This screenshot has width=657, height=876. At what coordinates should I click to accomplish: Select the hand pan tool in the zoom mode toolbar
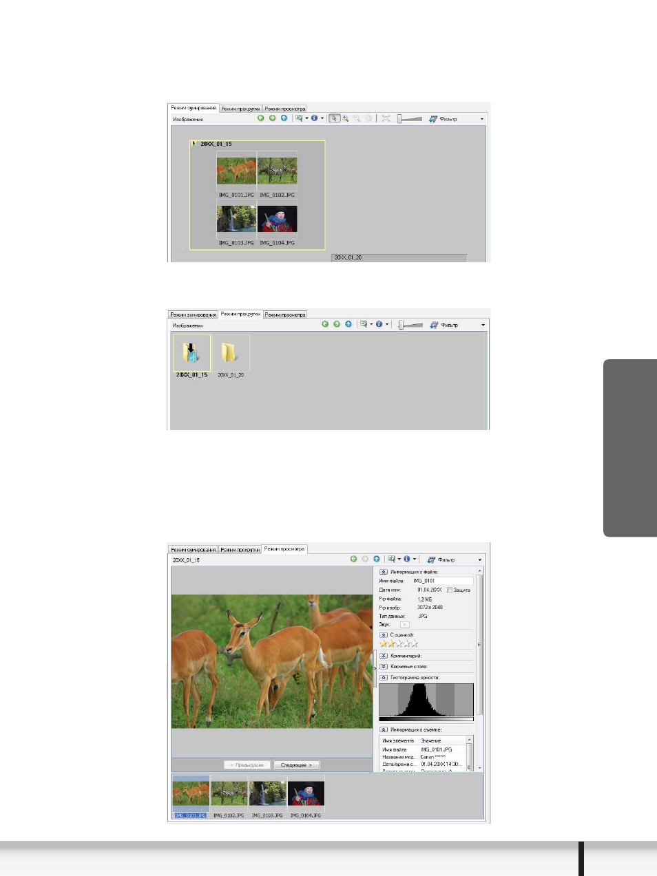point(368,118)
